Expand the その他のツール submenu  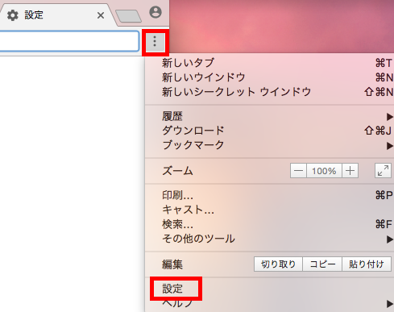click(x=269, y=239)
